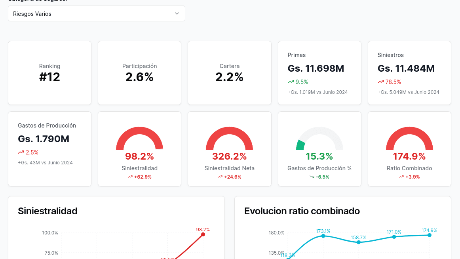The image size is (460, 259).
Task: Click the red trend icon next to 2.5%
Action: click(21, 152)
